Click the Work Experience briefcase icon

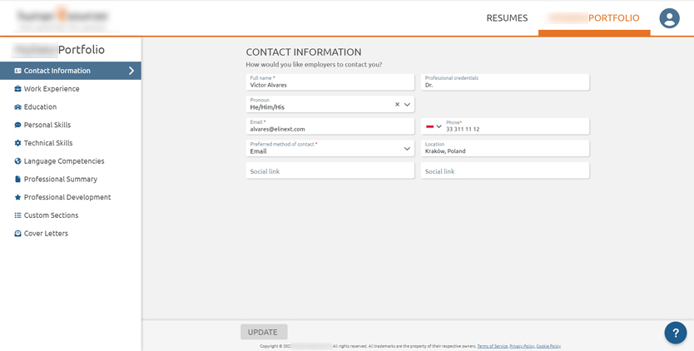(17, 89)
